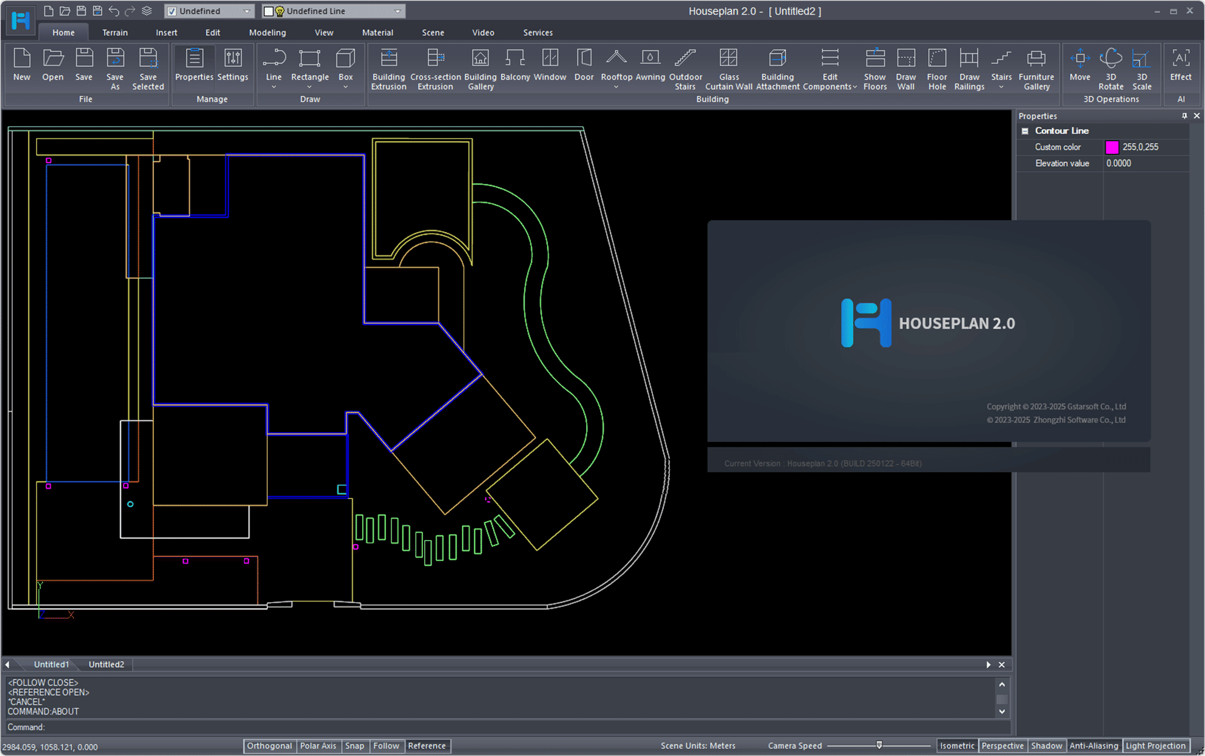Click the Command input line
Image resolution: width=1205 pixels, height=756 pixels.
[508, 727]
